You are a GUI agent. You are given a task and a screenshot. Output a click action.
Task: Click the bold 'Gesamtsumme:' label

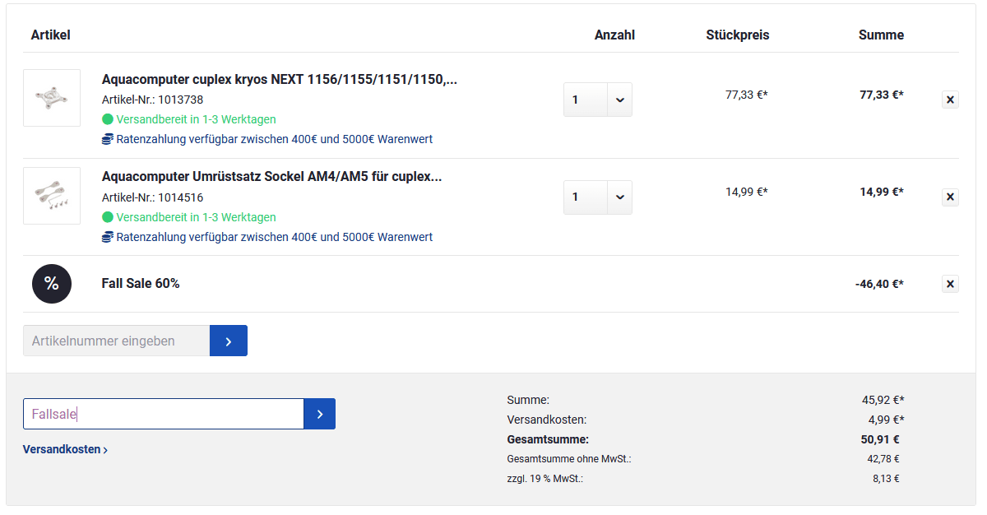coord(548,439)
